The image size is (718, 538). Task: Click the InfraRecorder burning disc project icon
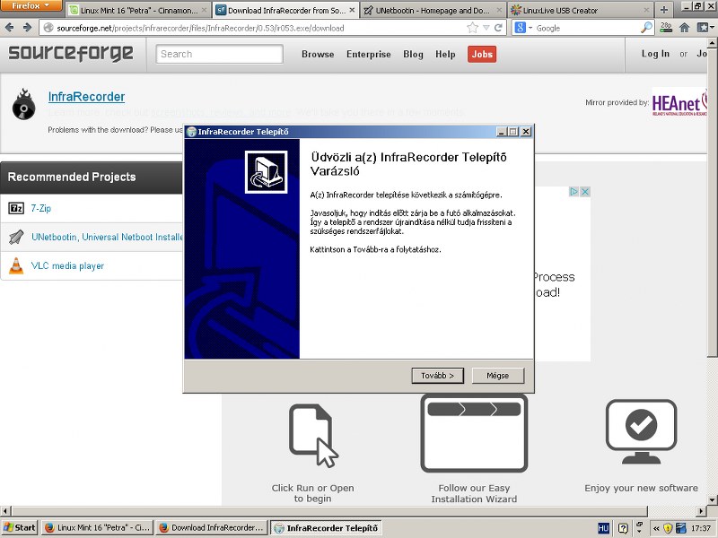pos(24,104)
